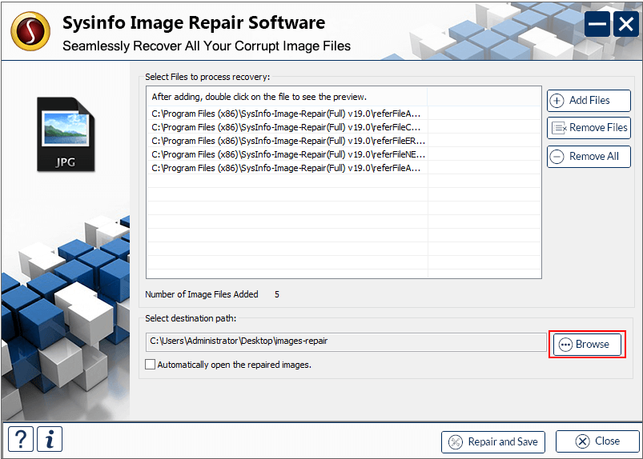Minimize the Sysinfo window
The image size is (643, 459).
[x=597, y=24]
